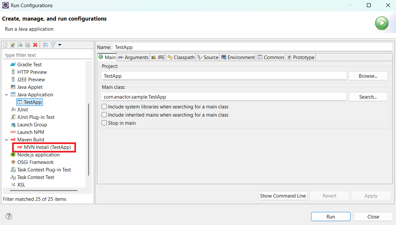396x225 pixels.
Task: Click the Java Applet icon
Action: [13, 87]
